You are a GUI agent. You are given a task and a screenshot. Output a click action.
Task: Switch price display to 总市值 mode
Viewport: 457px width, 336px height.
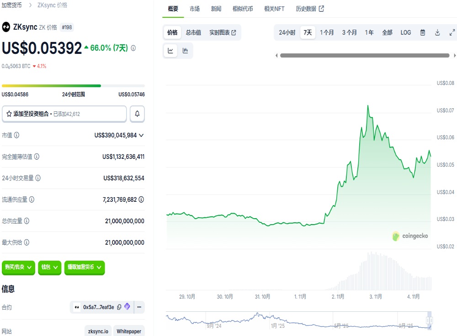(x=193, y=32)
